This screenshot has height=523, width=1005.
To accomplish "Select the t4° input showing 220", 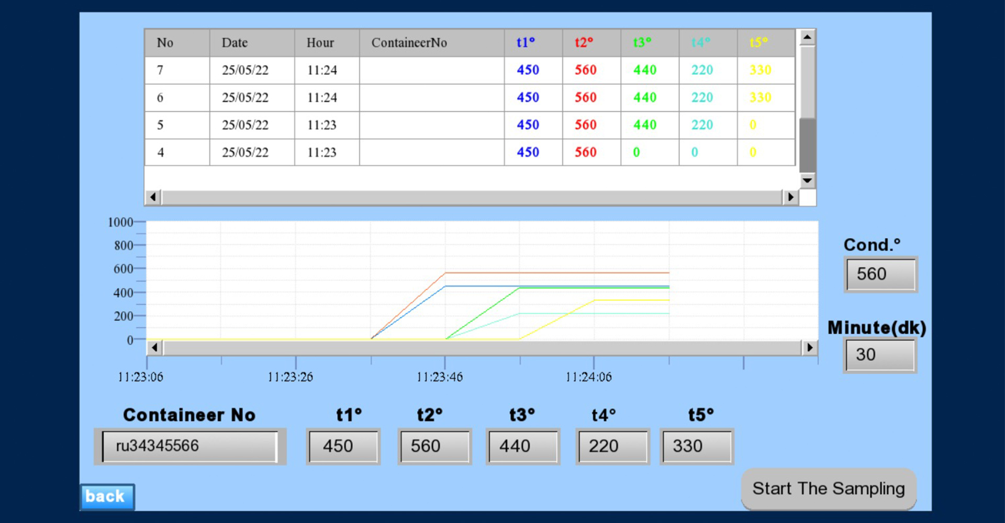I will click(612, 446).
